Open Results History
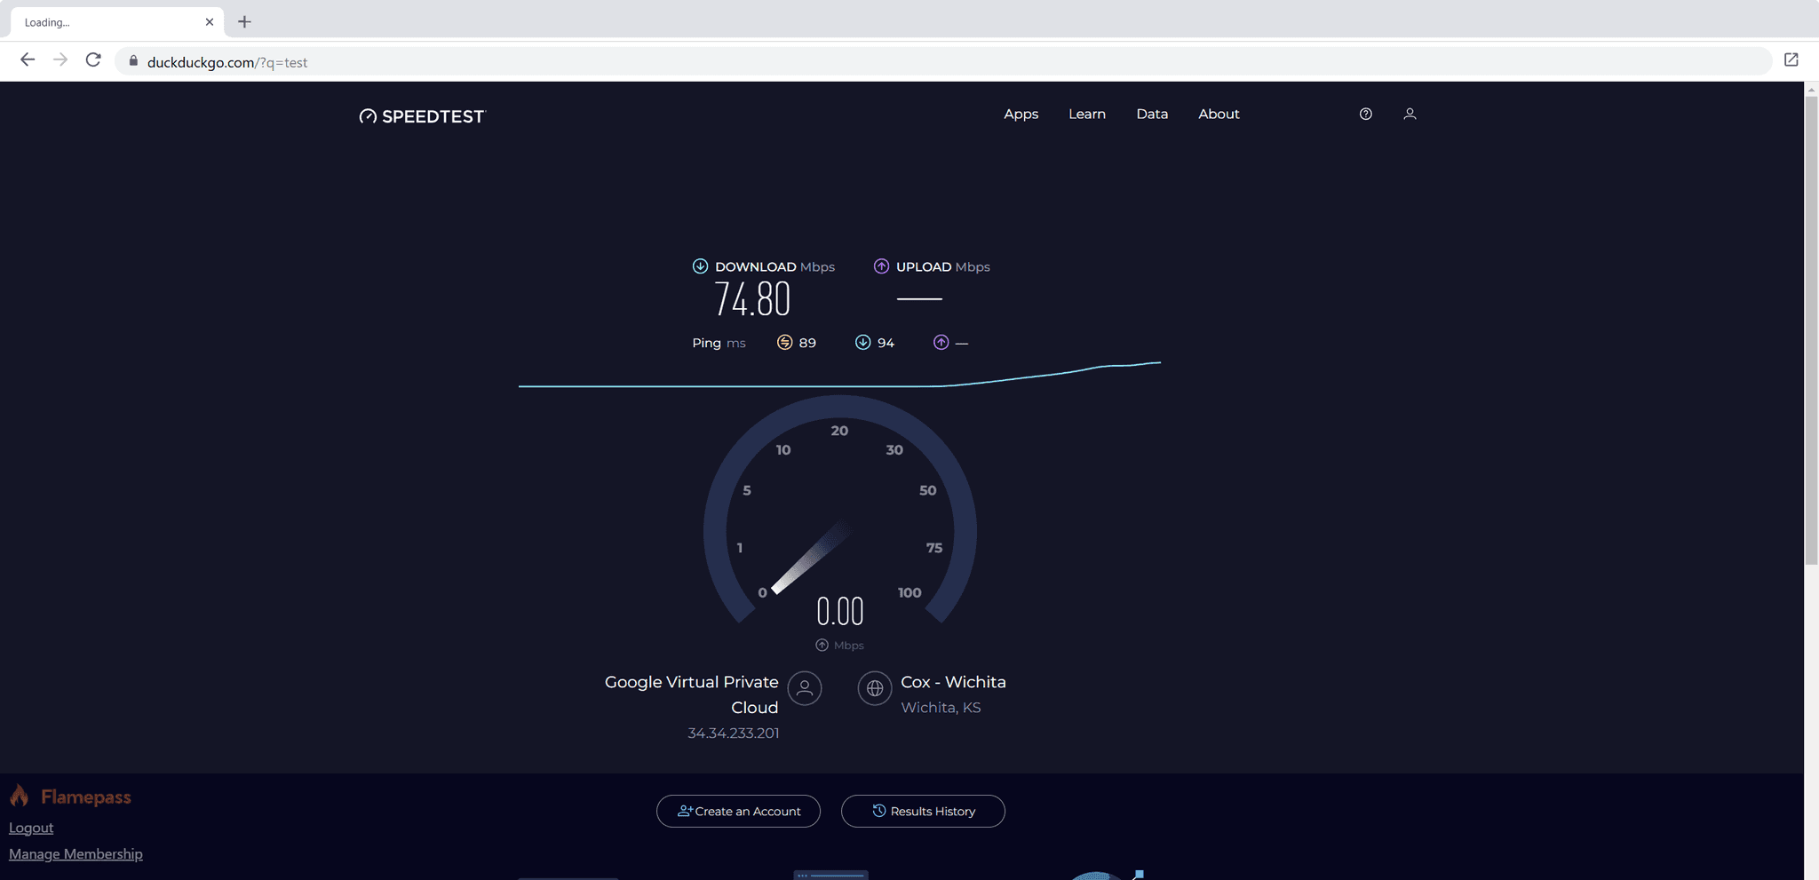 pos(923,811)
